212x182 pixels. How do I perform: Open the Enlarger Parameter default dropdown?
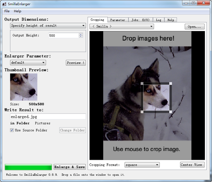pyautogui.click(x=28, y=63)
